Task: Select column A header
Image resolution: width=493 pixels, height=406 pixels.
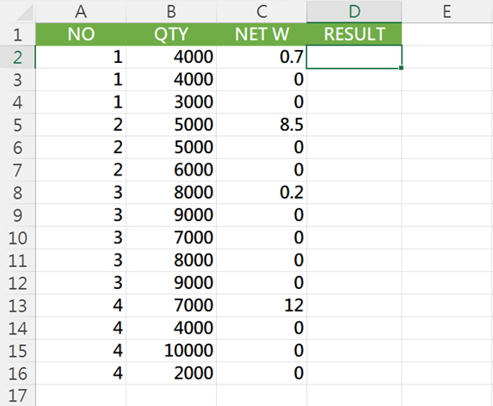Action: [x=81, y=12]
